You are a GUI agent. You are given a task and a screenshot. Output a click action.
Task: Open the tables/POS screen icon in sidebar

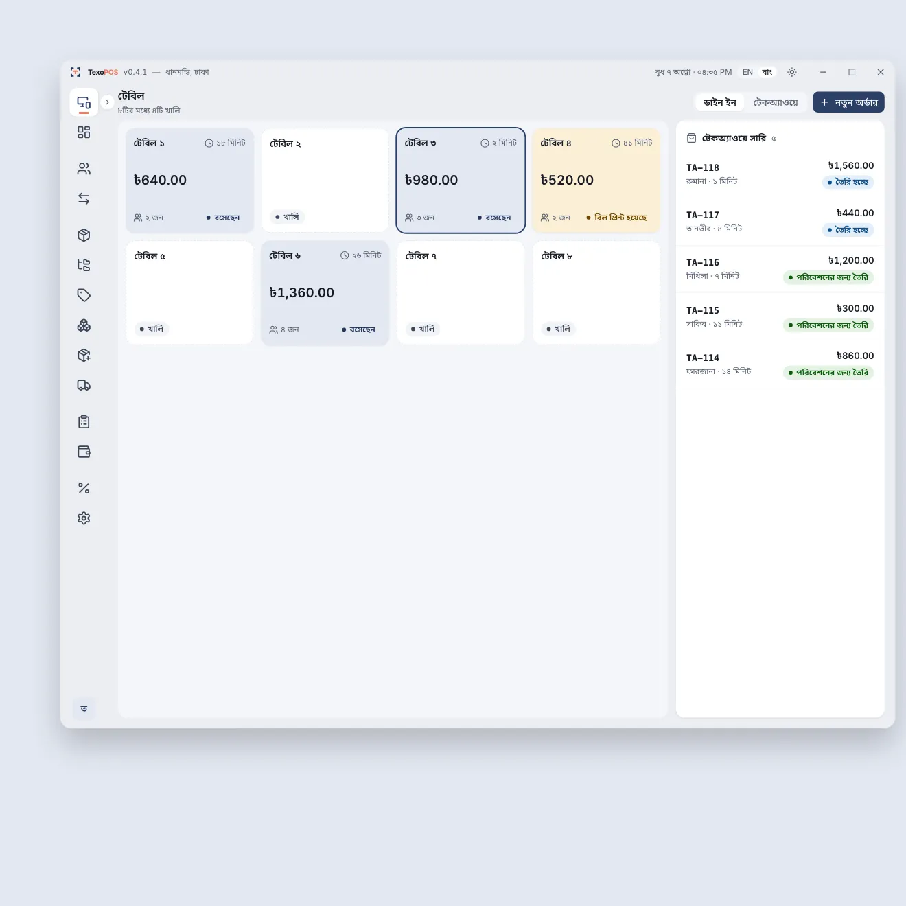(84, 102)
